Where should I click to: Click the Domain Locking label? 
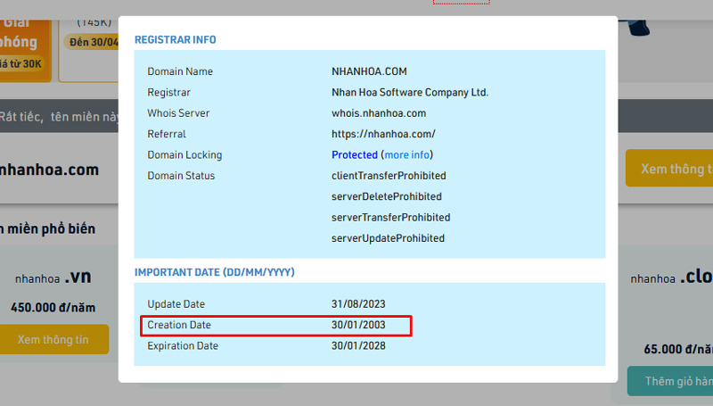(x=184, y=155)
